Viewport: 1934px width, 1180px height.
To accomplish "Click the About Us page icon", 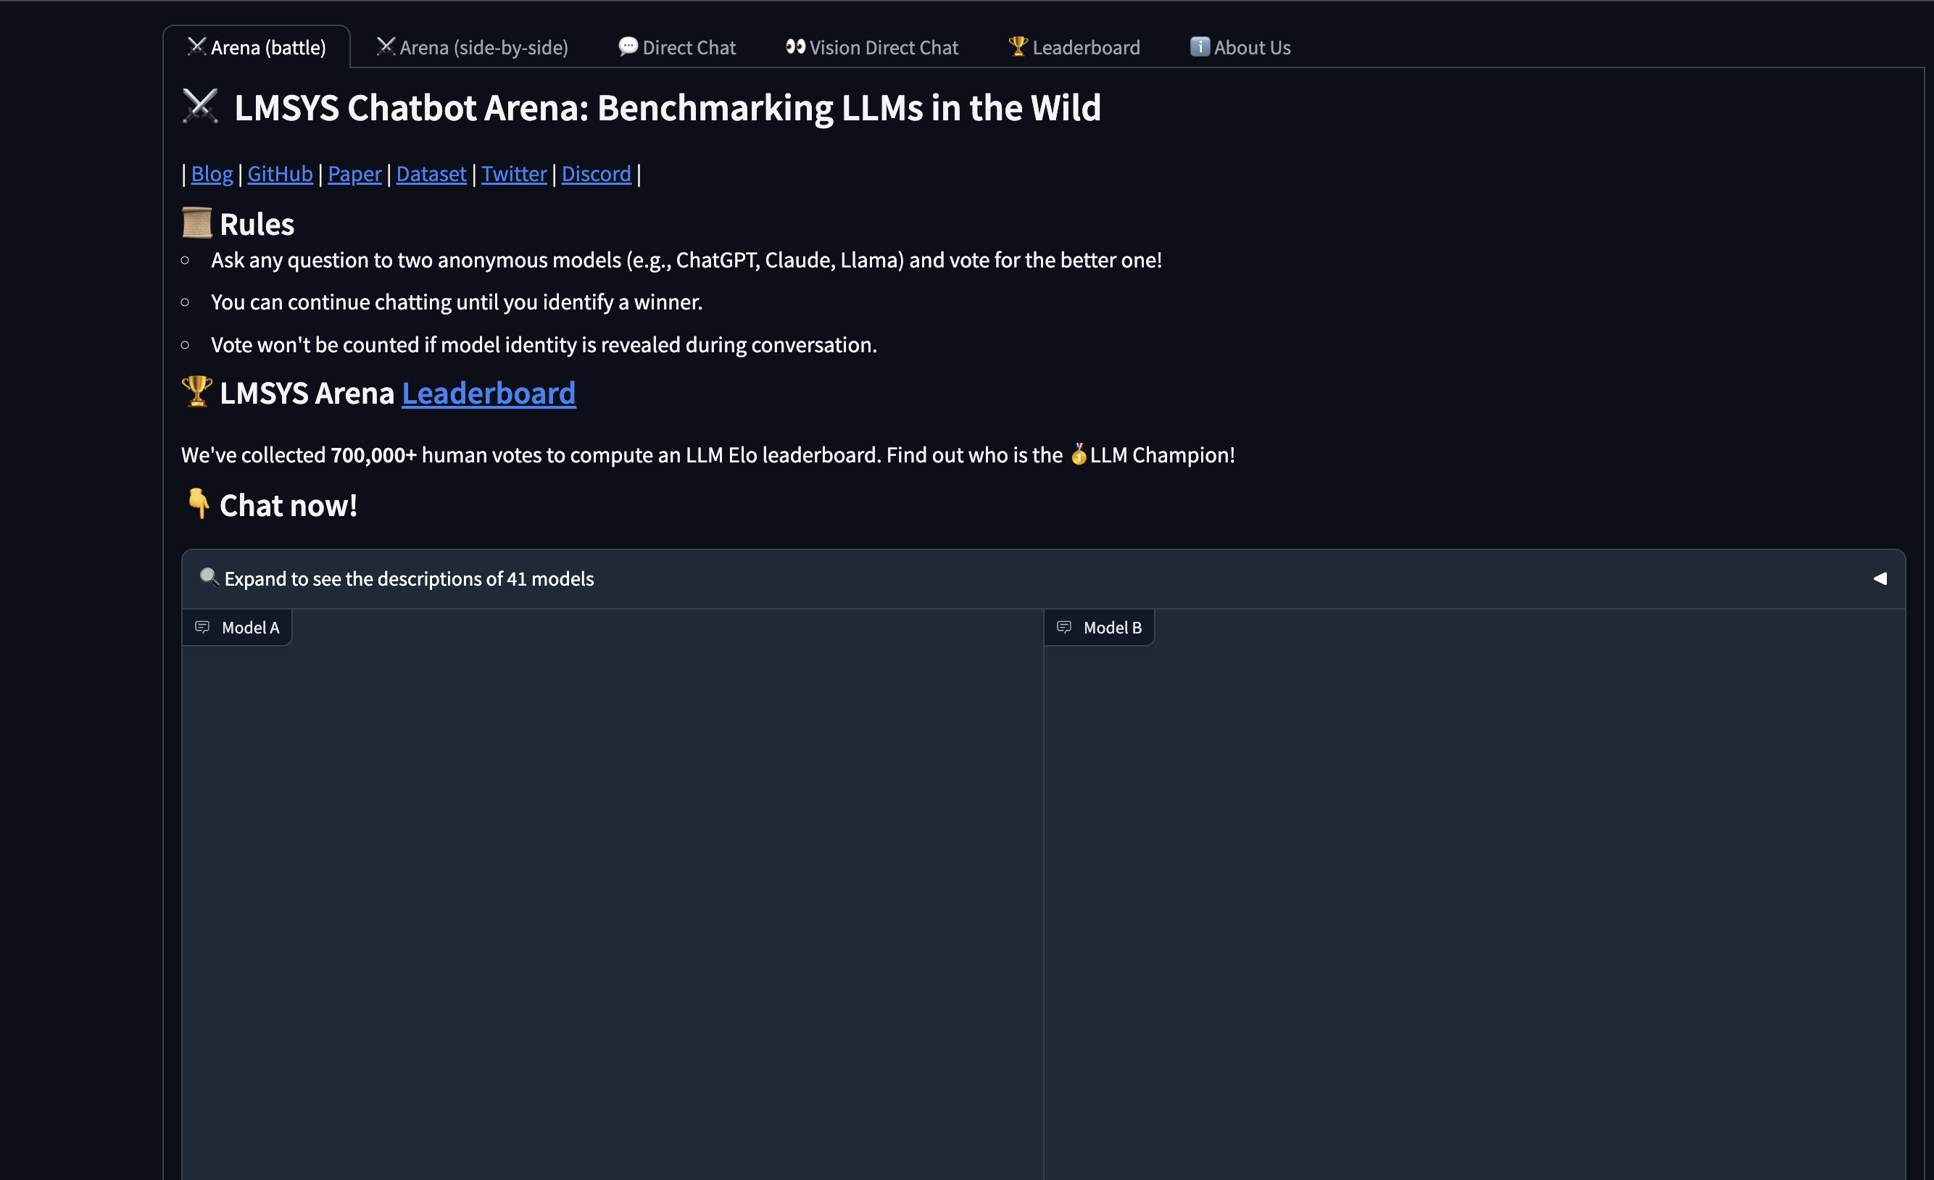I will point(1199,46).
